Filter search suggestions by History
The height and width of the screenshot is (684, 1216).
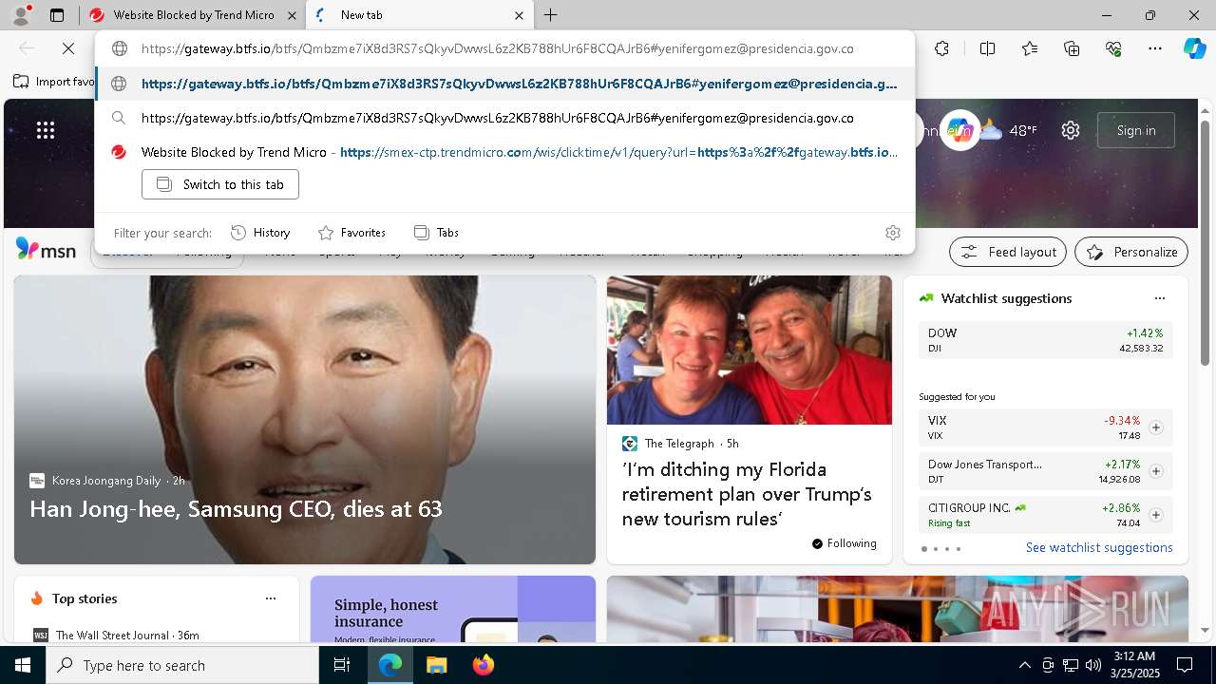[260, 233]
